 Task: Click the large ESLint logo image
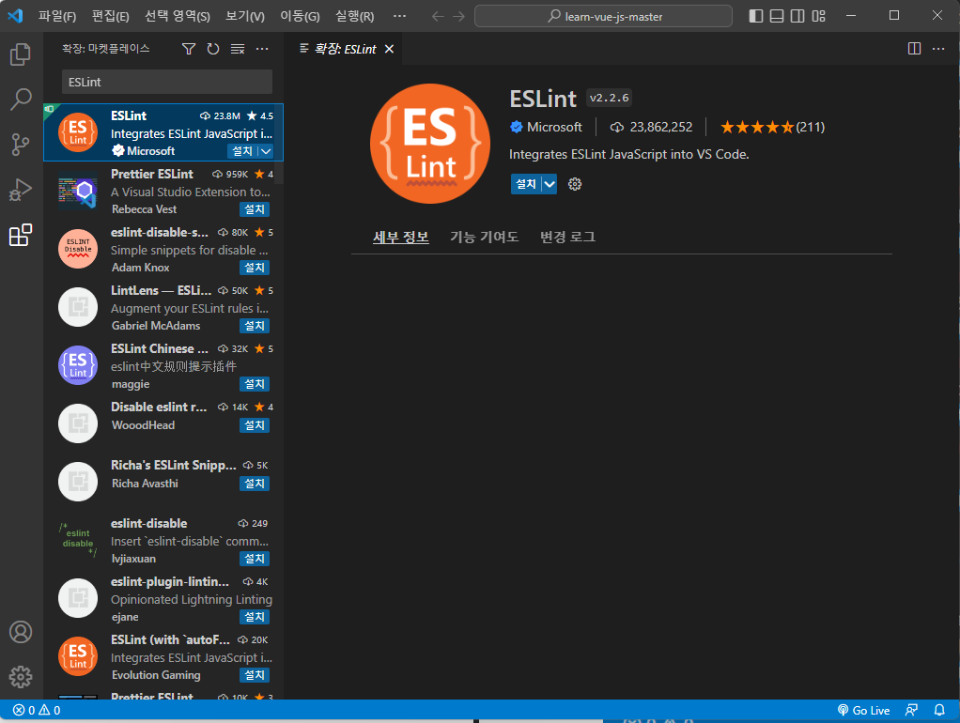pos(430,144)
